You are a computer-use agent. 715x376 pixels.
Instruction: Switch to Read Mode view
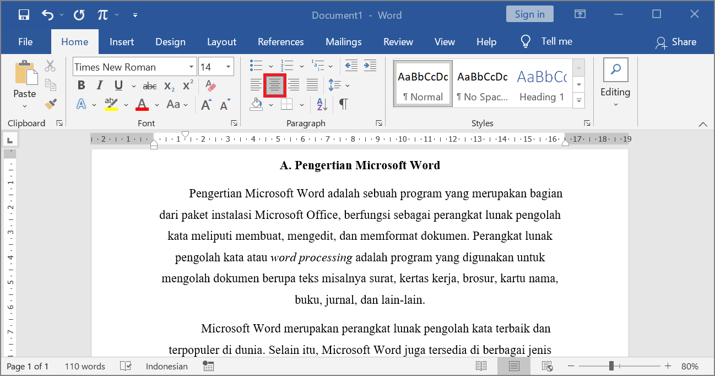pos(481,366)
